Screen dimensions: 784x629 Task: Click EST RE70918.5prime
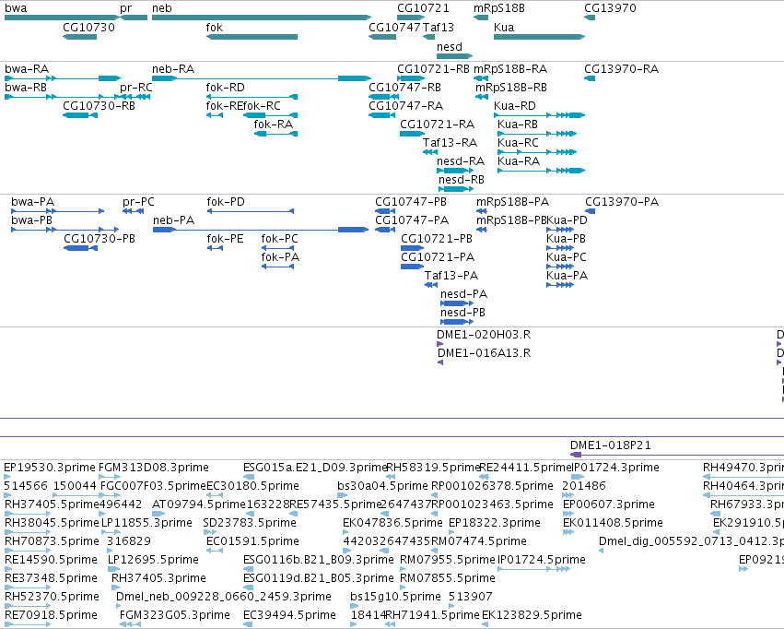[x=51, y=615]
